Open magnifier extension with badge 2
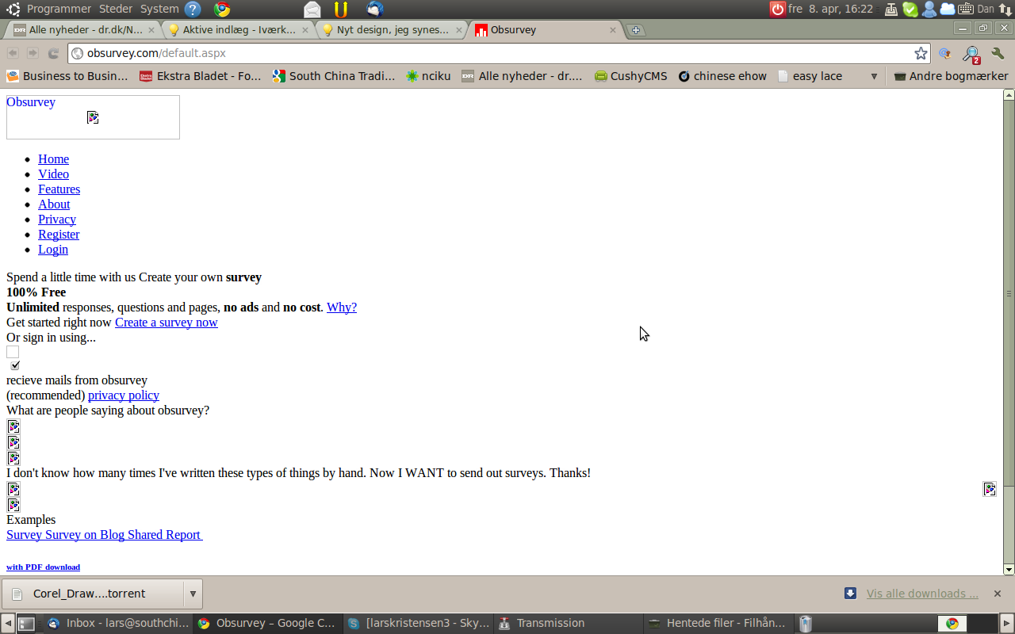 coord(971,54)
